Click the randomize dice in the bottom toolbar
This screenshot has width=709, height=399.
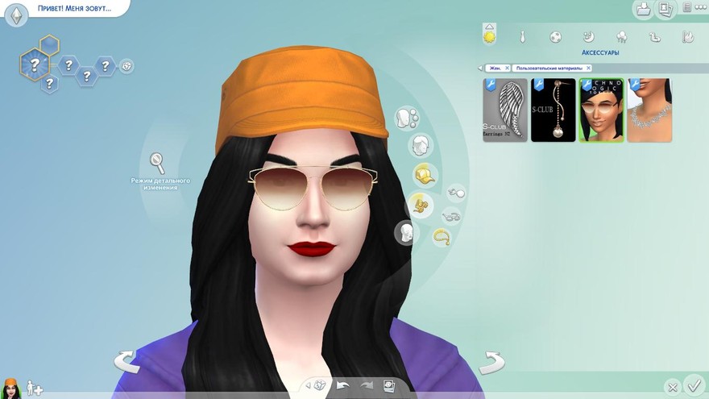click(x=321, y=385)
